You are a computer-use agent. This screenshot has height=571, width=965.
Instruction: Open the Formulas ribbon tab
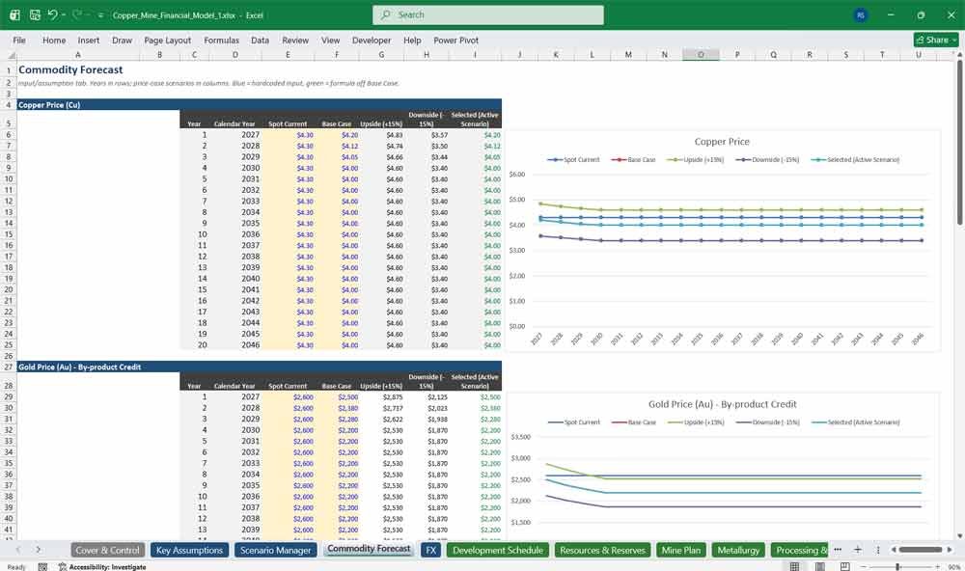[222, 40]
